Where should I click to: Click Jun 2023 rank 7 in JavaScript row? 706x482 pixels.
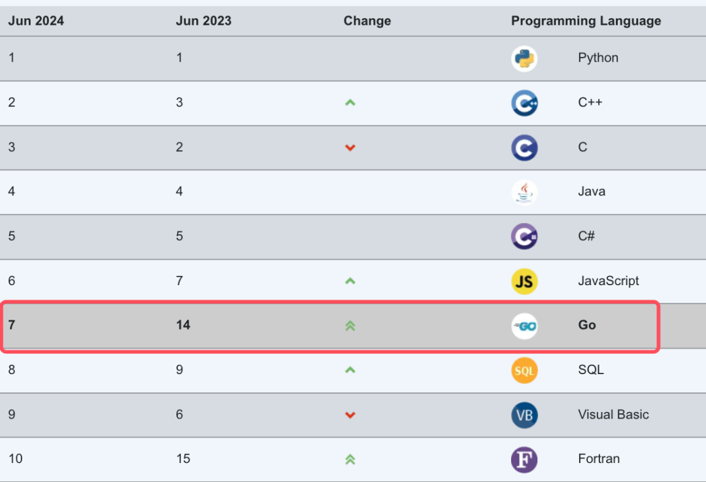tap(179, 281)
